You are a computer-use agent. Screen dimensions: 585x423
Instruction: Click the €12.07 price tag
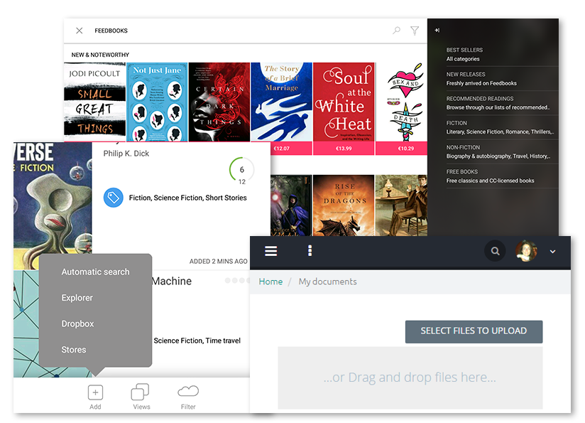[x=281, y=149]
